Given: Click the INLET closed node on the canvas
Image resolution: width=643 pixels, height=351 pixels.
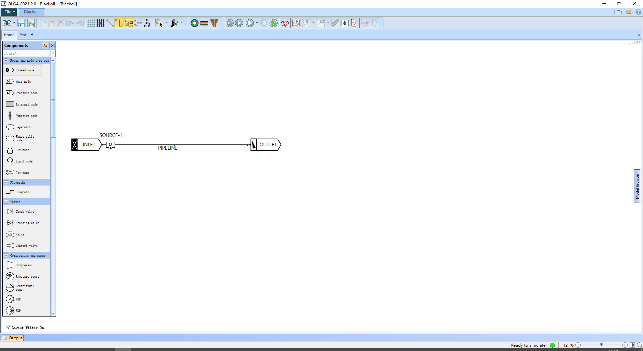Looking at the screenshot, I should 86,145.
